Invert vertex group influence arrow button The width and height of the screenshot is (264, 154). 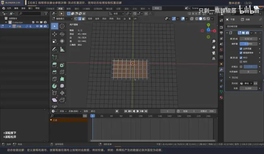pos(256,83)
